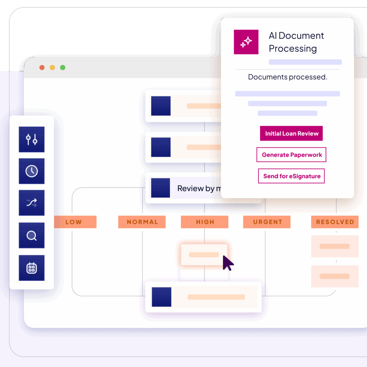Select the shuffle routing icon in sidebar
The height and width of the screenshot is (367, 367).
click(32, 203)
